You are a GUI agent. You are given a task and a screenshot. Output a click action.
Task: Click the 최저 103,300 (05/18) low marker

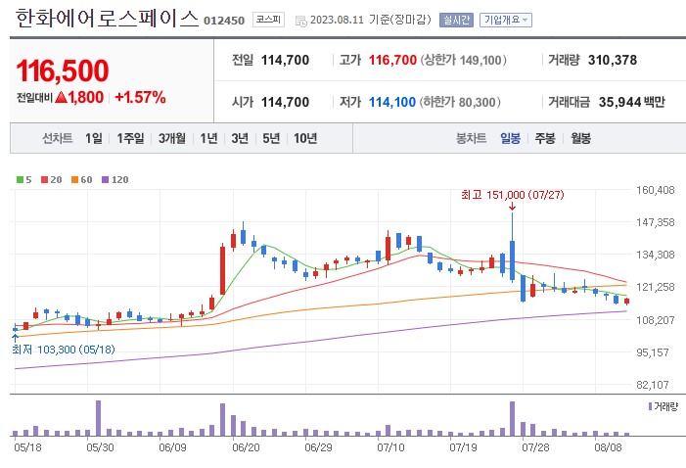tap(64, 350)
